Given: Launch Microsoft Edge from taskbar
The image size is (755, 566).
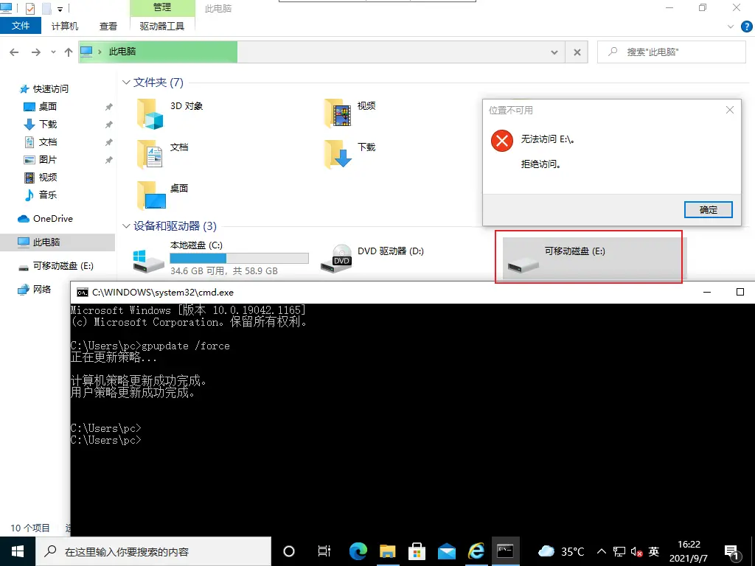Looking at the screenshot, I should (358, 551).
